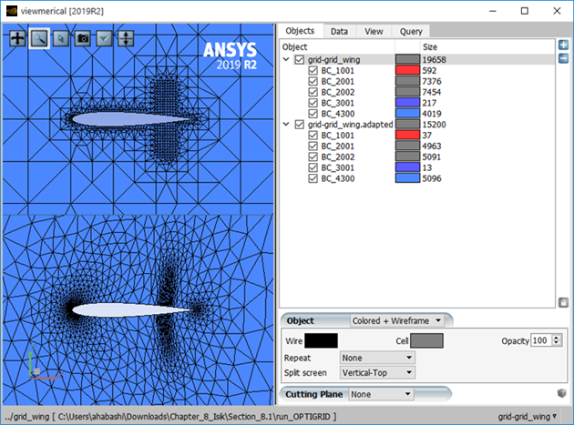Open the Cutting Plane dropdown
This screenshot has height=425, width=574.
point(381,394)
